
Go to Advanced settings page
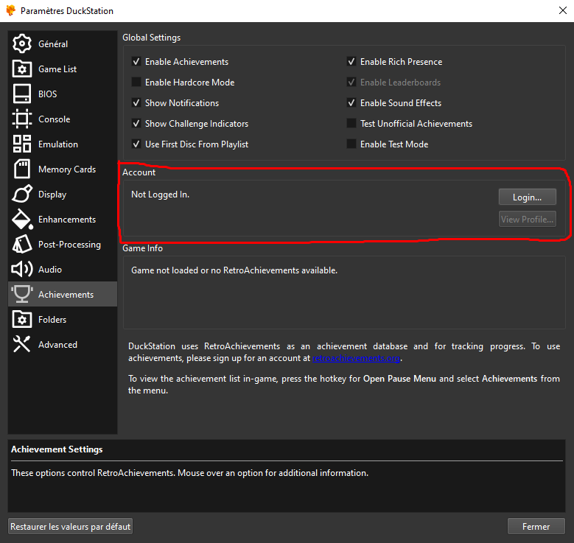[x=57, y=344]
